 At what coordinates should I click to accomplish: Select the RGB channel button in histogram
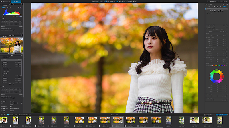[3, 7]
